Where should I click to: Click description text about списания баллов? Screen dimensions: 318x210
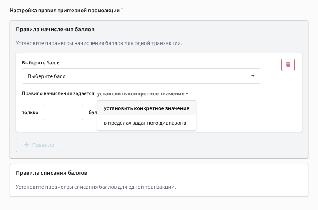(95, 187)
